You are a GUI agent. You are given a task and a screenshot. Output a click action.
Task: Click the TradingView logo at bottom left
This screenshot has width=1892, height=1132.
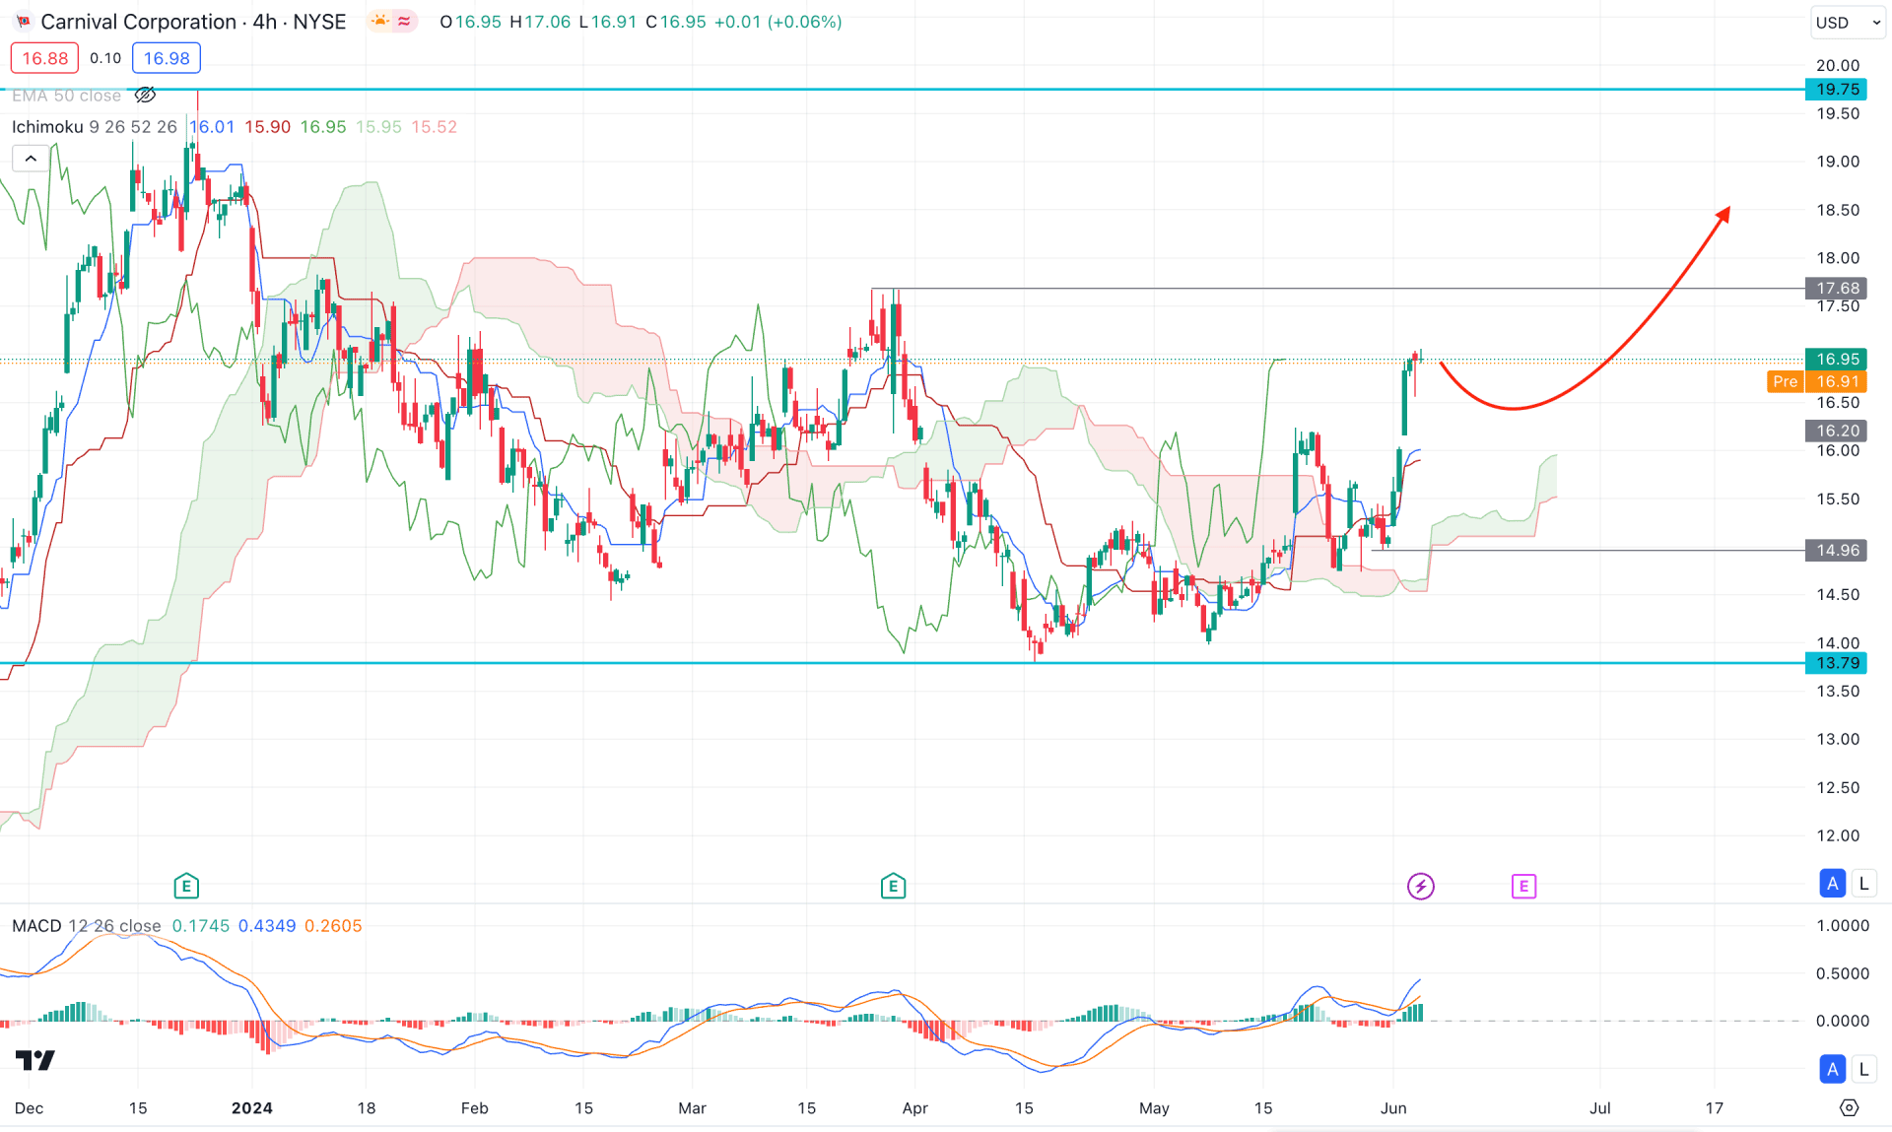click(35, 1060)
